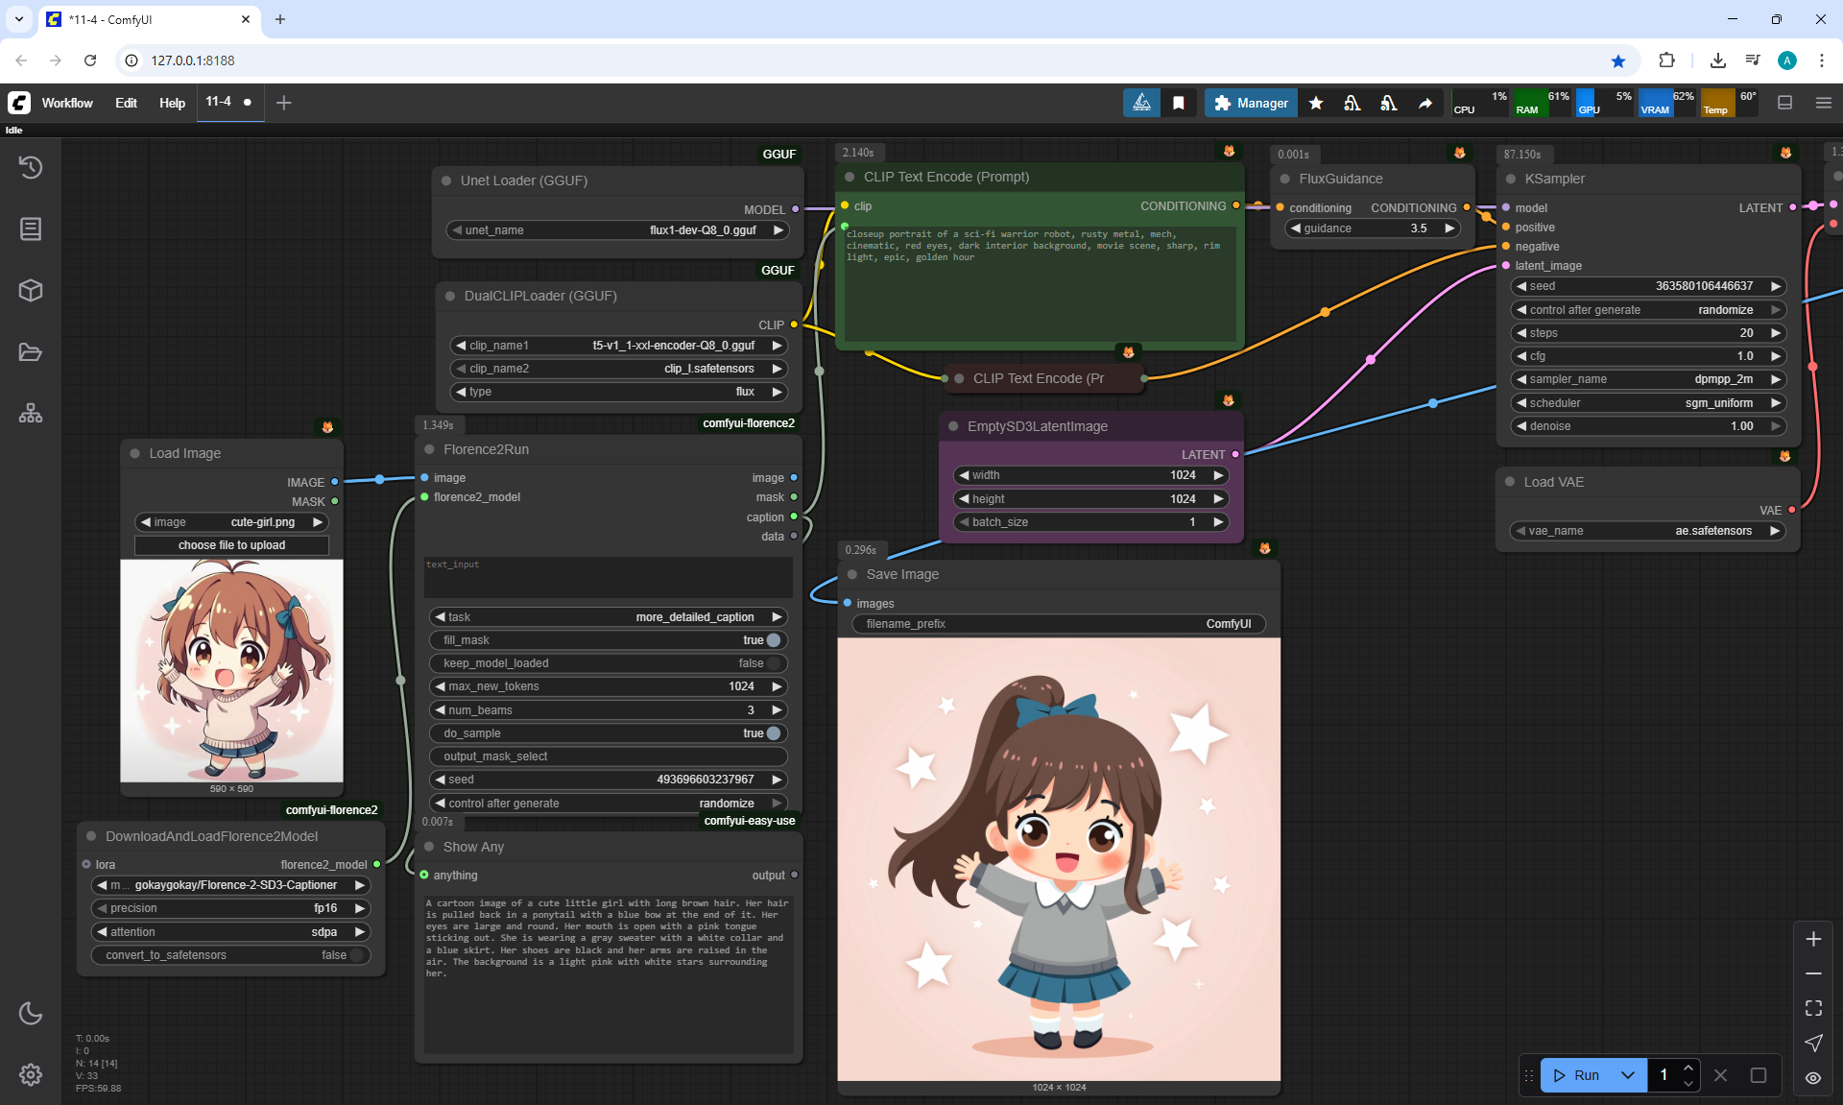Click the fit view icon
This screenshot has height=1105, width=1843.
click(1813, 1008)
